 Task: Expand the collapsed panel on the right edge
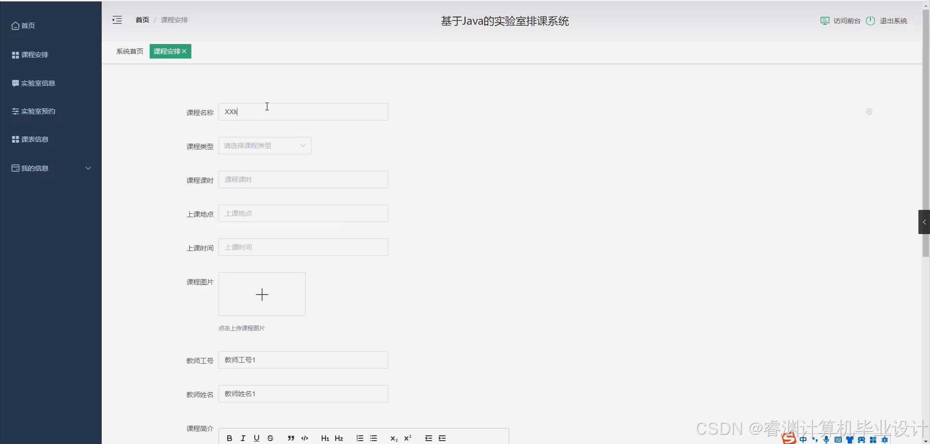tap(924, 222)
